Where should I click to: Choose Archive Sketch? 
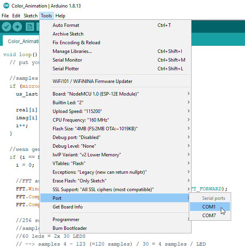coord(115,34)
